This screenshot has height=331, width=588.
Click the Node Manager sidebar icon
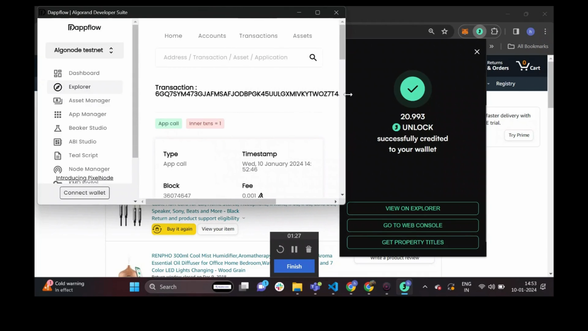[x=57, y=170]
